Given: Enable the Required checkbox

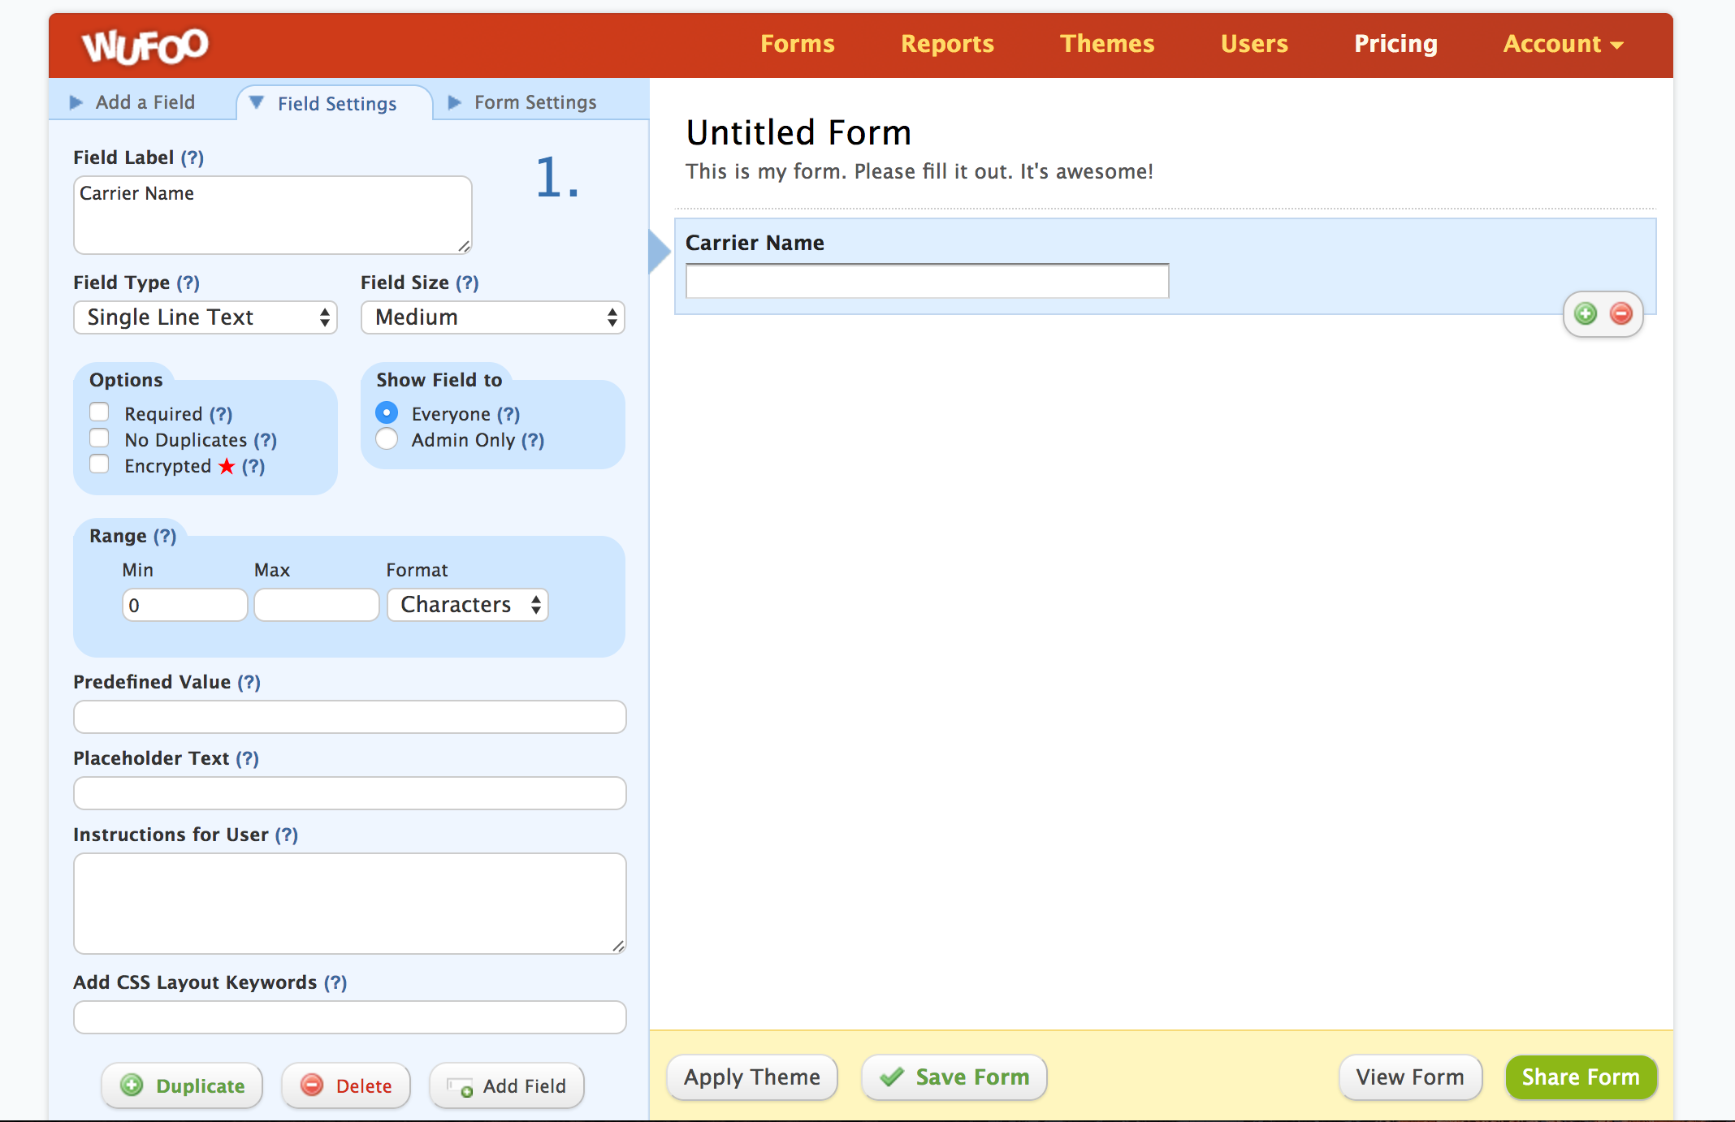Looking at the screenshot, I should pos(99,412).
